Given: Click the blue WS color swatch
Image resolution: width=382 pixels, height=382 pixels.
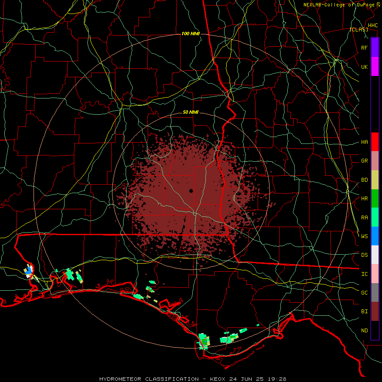Looking at the screenshot, I should coord(375,236).
